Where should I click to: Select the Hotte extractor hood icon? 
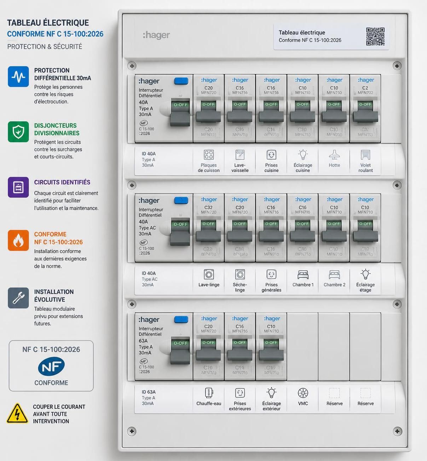point(334,155)
